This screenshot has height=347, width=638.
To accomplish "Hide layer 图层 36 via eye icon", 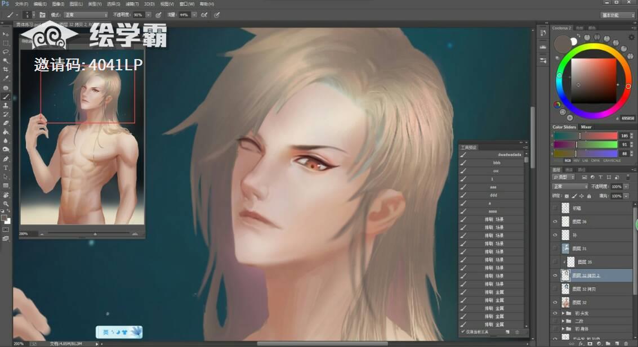I will tap(555, 222).
